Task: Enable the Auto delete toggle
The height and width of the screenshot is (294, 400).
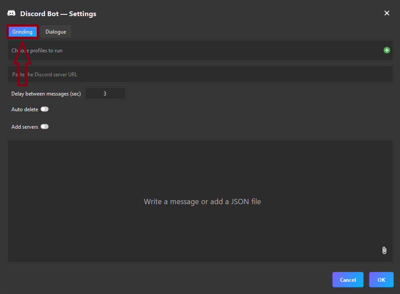Action: pyautogui.click(x=44, y=109)
